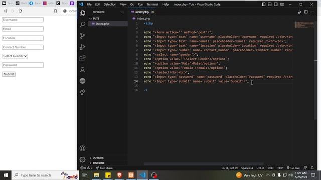321x180 pixels.
Task: Open the Accounts icon in activity bar
Action: pos(82,148)
